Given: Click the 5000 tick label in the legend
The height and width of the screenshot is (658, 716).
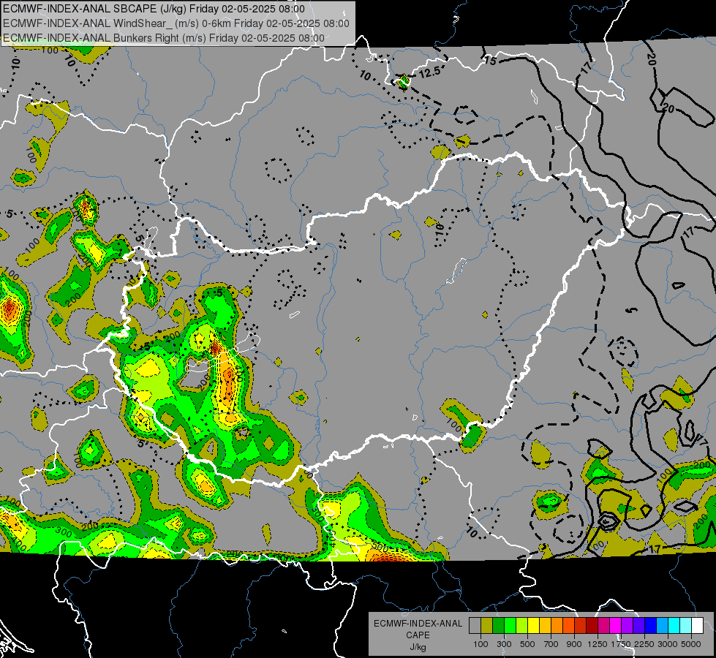Looking at the screenshot, I should (691, 644).
